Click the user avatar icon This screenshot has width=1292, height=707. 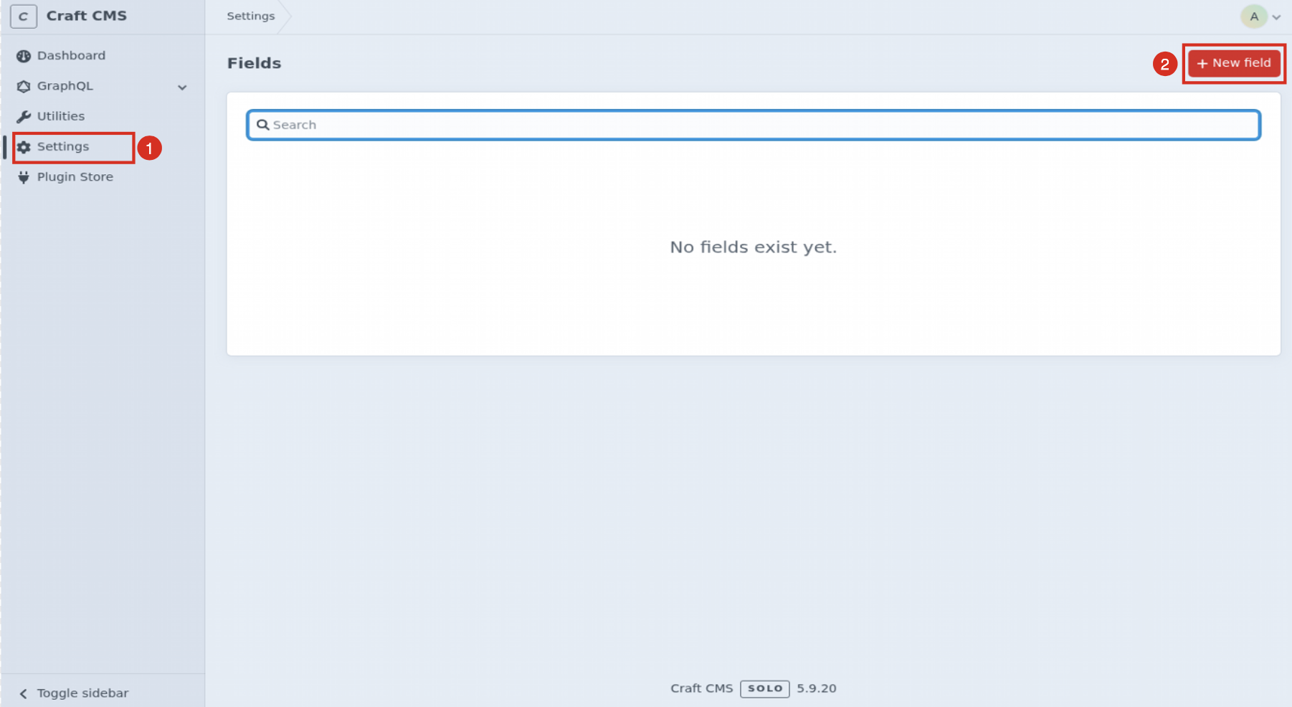pyautogui.click(x=1254, y=16)
